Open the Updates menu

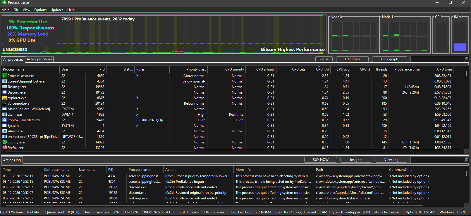pyautogui.click(x=57, y=10)
